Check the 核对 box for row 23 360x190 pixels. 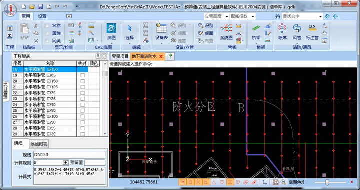pos(82,99)
